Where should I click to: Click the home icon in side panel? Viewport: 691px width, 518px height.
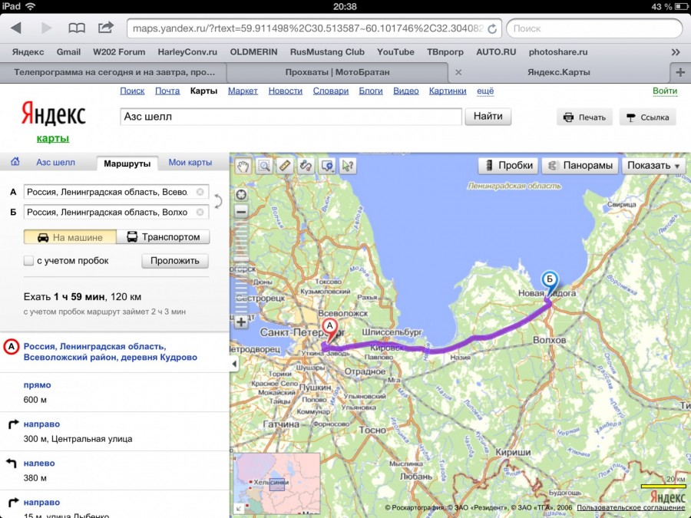[15, 162]
